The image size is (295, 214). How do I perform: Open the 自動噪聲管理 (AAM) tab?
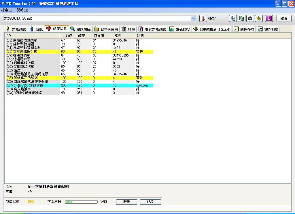tap(212, 29)
